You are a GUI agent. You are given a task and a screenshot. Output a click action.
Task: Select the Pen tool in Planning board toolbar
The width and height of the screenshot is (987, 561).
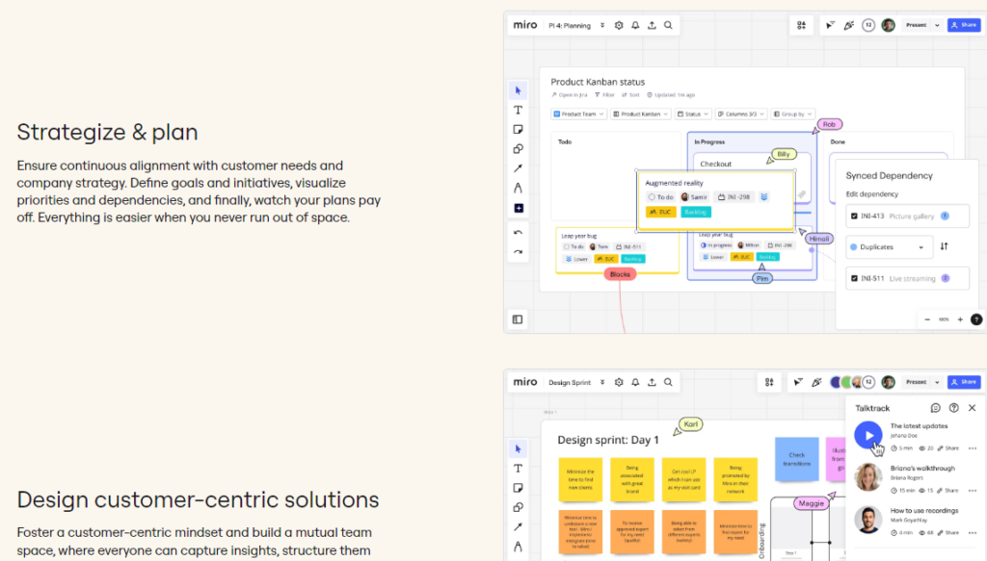tap(518, 188)
